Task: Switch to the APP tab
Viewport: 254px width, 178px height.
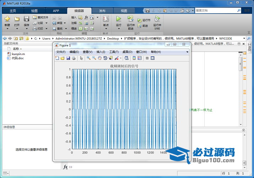Action: 56,11
